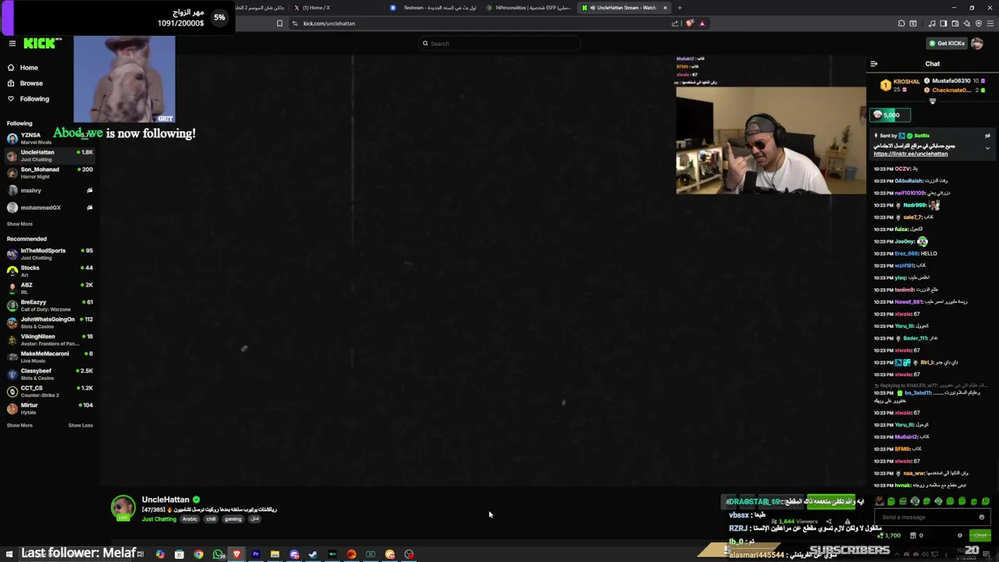Image resolution: width=999 pixels, height=562 pixels.
Task: Open the UncleHattan channel in sidebar
Action: pyautogui.click(x=49, y=155)
